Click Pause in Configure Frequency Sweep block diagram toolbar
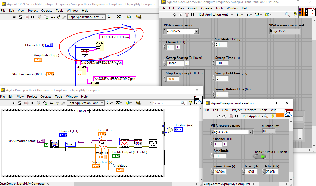The image size is (316, 186). point(33,17)
